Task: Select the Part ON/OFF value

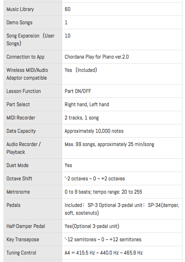Action: click(78, 91)
